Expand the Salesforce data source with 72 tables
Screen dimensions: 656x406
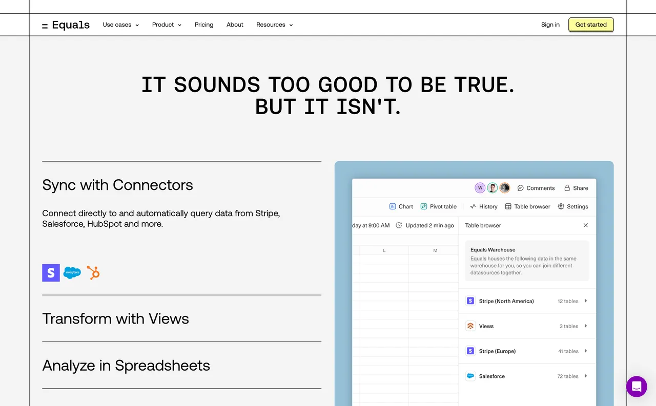coord(585,376)
